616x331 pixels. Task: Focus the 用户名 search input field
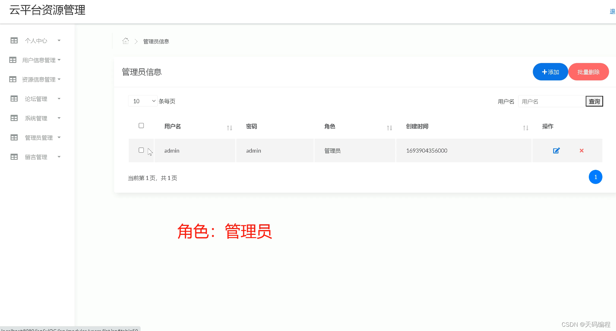551,102
